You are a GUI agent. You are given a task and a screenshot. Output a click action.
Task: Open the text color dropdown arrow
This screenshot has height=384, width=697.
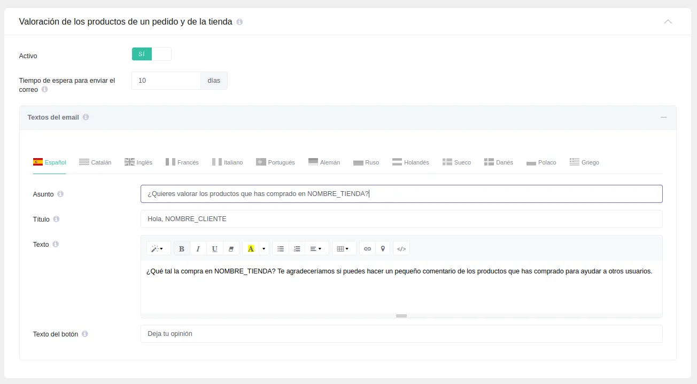[264, 248]
